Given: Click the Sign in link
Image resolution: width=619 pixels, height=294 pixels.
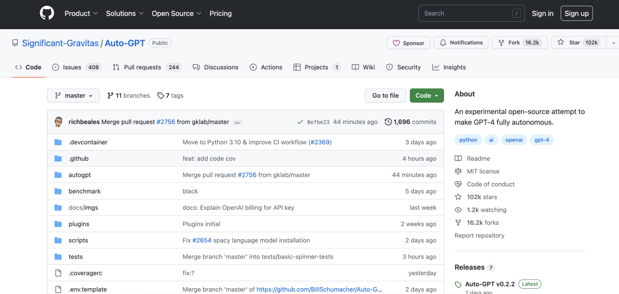Looking at the screenshot, I should (x=542, y=13).
